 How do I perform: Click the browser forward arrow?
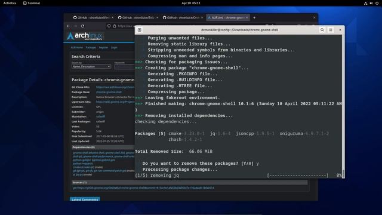click(76, 26)
